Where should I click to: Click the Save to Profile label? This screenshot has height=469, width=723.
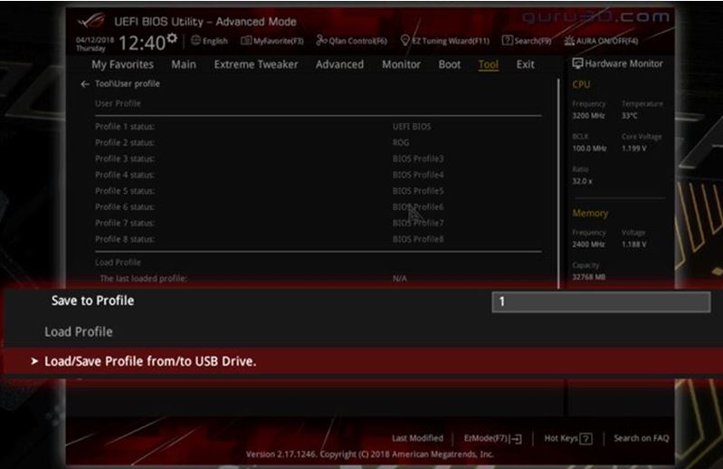coord(92,301)
